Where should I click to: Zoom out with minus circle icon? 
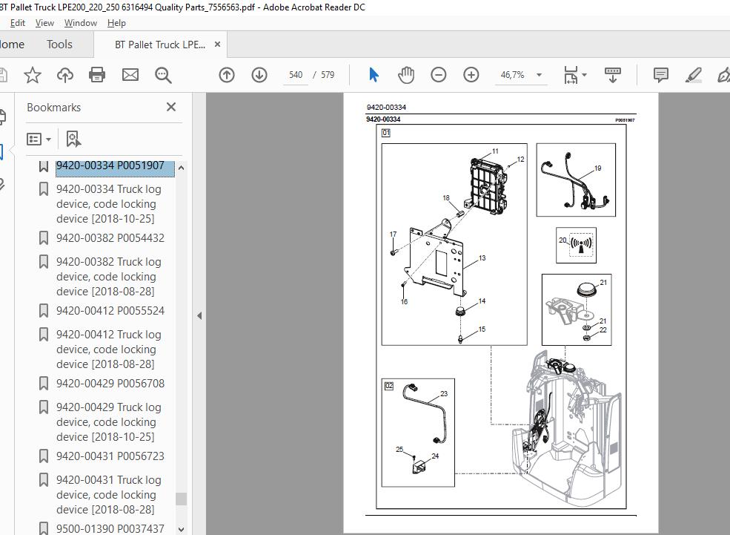point(439,74)
